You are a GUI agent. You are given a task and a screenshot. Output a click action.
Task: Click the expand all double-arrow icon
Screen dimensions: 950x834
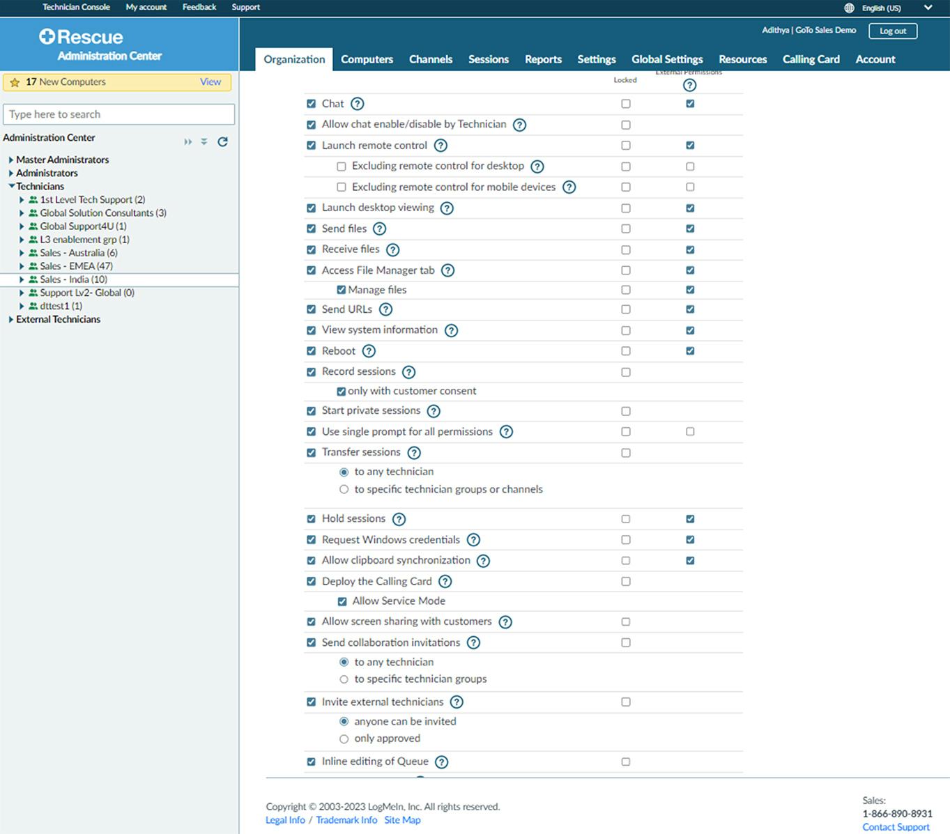(x=187, y=141)
